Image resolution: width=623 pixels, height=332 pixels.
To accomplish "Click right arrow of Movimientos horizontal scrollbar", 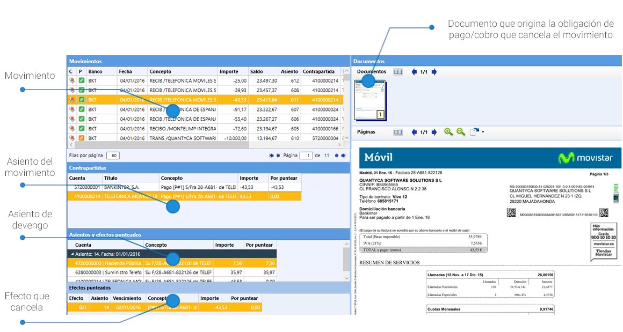I will (339, 145).
